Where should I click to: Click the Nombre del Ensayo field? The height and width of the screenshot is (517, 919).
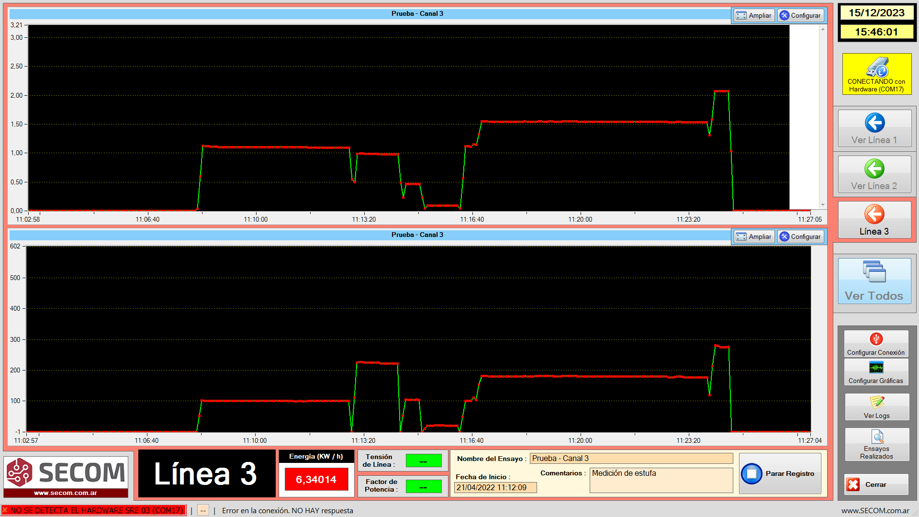click(x=631, y=459)
